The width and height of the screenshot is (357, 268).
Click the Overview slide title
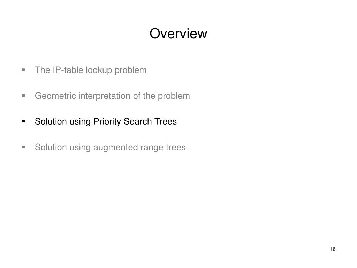click(x=178, y=33)
